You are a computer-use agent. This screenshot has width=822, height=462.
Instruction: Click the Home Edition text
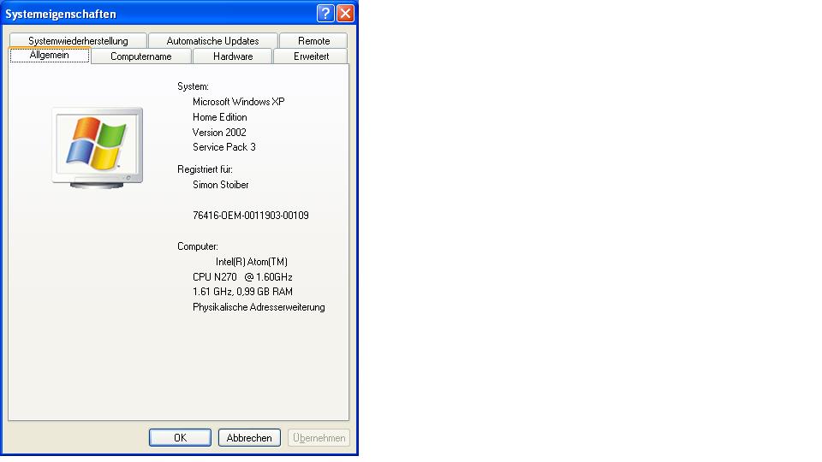[x=220, y=117]
